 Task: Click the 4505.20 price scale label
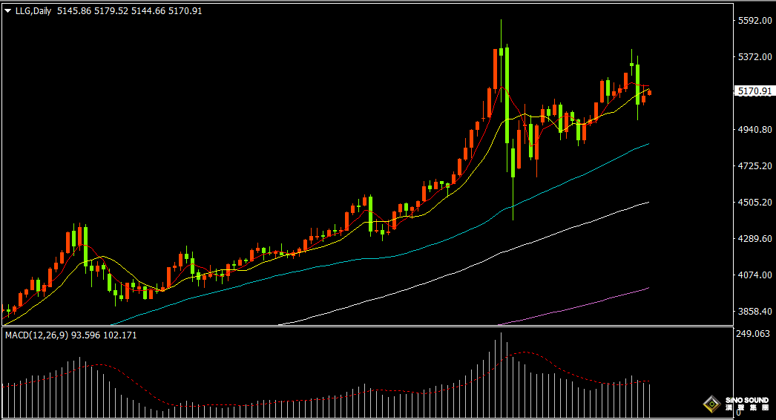click(754, 203)
